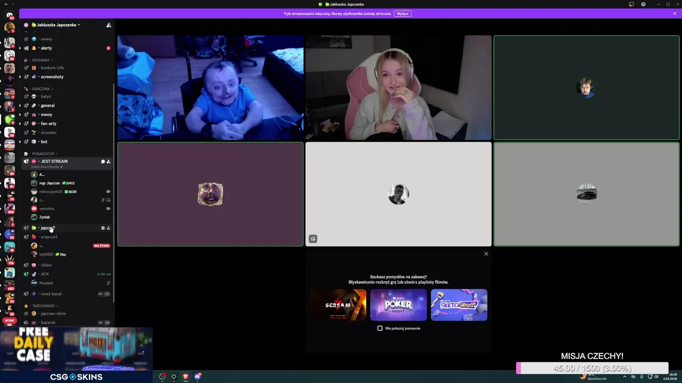This screenshot has width=682, height=383.
Task: Click the pop-out icon on bottom-middle tile
Action: (313, 239)
